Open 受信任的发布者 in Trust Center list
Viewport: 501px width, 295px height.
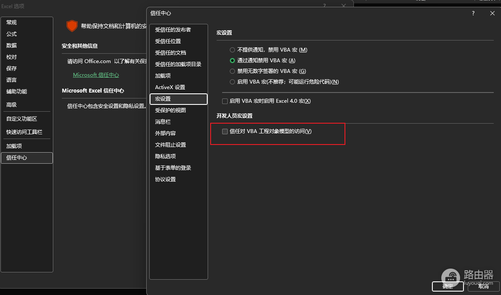point(179,30)
